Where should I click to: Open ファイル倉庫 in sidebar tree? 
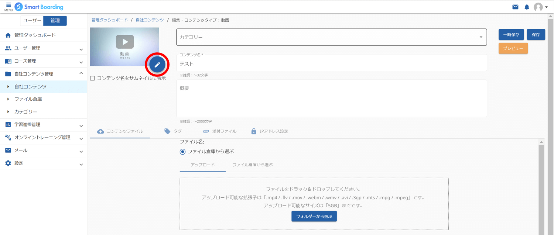click(x=44, y=99)
